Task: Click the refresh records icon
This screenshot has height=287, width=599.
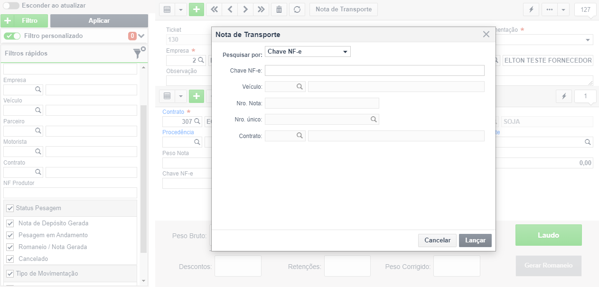Action: click(x=297, y=9)
